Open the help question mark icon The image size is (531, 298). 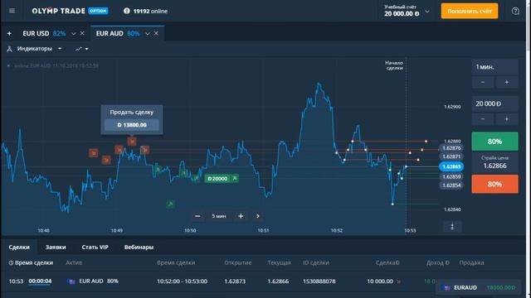coord(515,11)
